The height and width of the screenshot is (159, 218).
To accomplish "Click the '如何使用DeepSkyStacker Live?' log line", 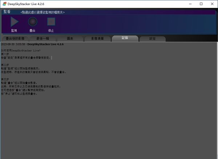I will click(21, 51).
